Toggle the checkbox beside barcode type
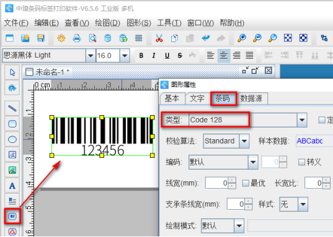 322,120
